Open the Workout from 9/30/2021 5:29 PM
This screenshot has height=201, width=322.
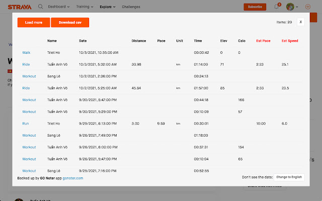coord(29,112)
